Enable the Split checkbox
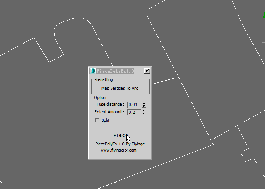Viewport: 265px width, 189px height. [x=97, y=120]
